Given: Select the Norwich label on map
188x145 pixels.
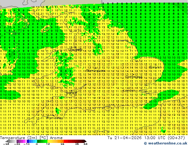Looking at the screenshot, I should click(x=156, y=67).
